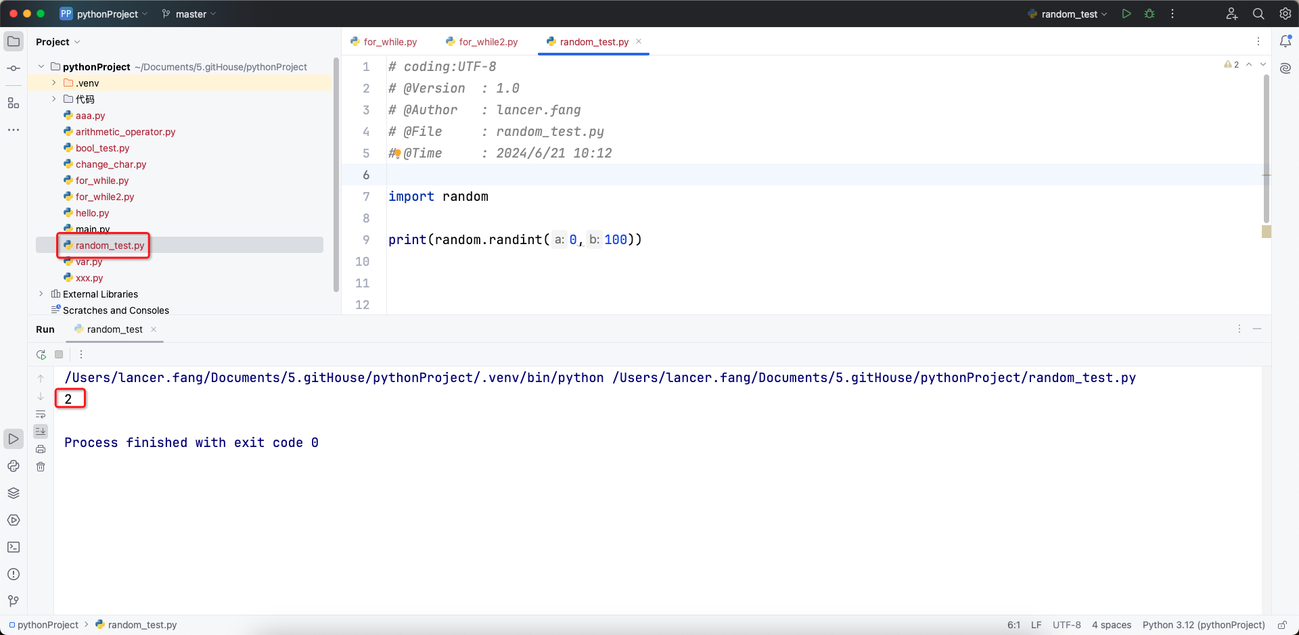Clear the run console output with trash icon

click(41, 467)
